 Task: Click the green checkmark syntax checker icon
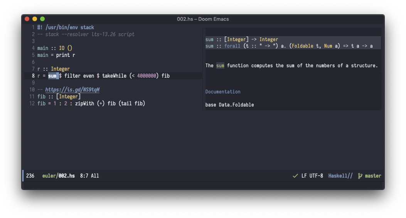pos(295,176)
